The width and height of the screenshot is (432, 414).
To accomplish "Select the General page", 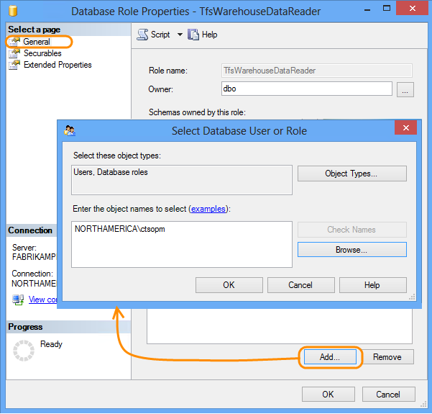I will (37, 42).
